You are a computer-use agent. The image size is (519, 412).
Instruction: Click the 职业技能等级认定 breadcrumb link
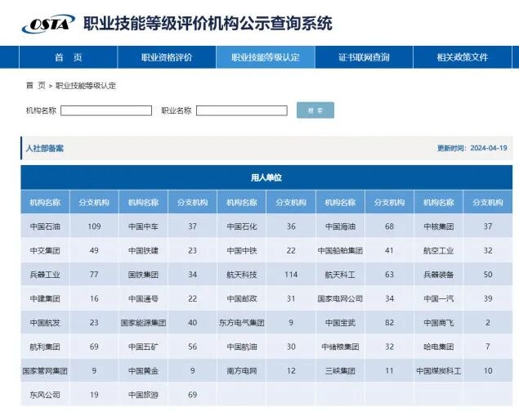click(x=86, y=86)
